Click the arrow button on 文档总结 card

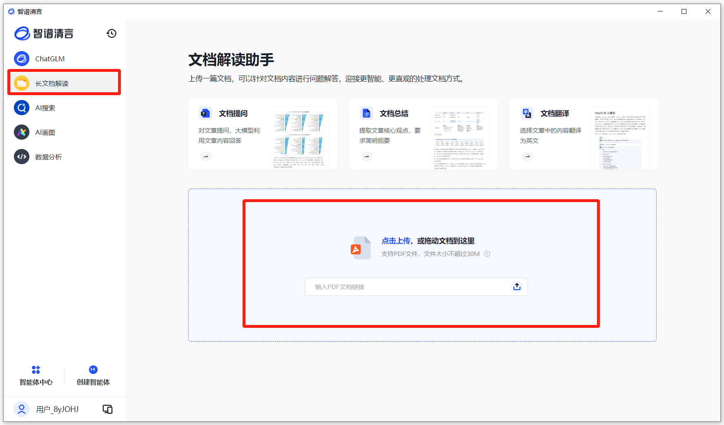[x=367, y=156]
